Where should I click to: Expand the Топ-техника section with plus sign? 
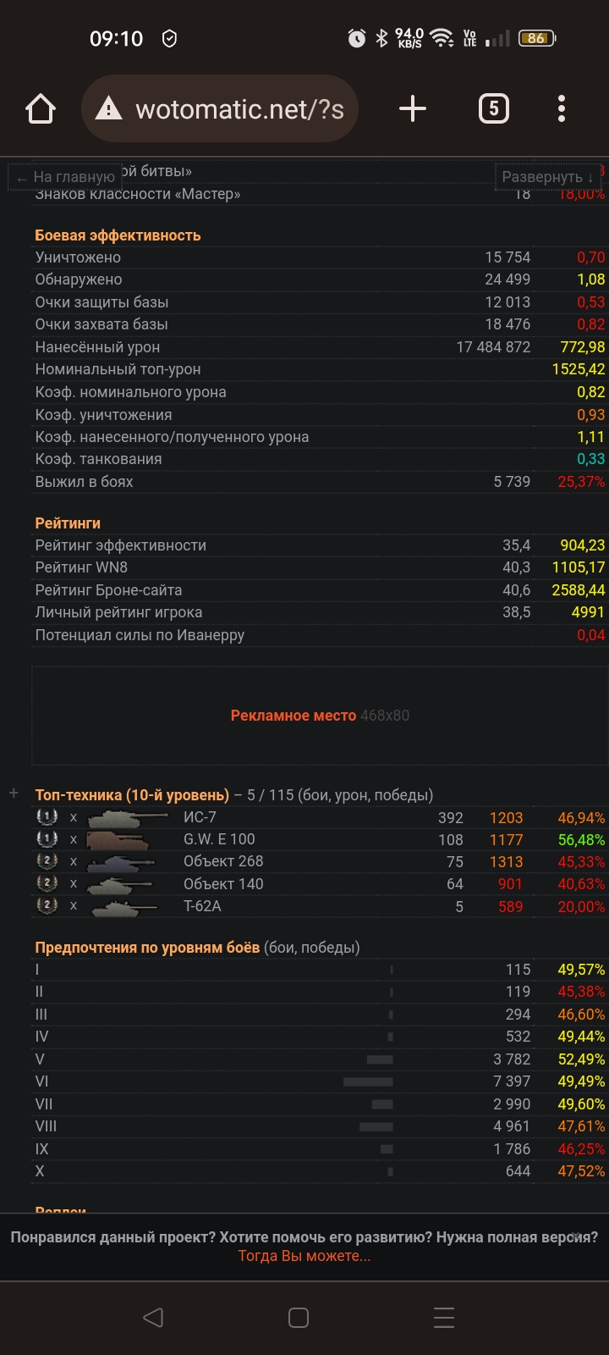[x=14, y=794]
